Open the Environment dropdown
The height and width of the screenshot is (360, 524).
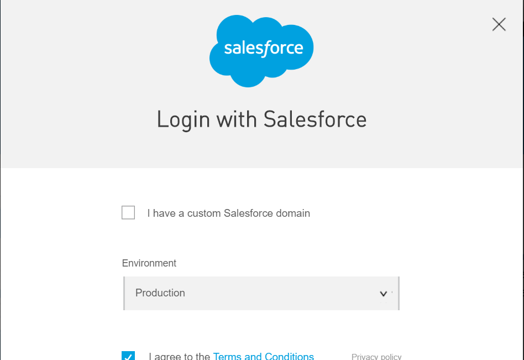click(x=261, y=293)
